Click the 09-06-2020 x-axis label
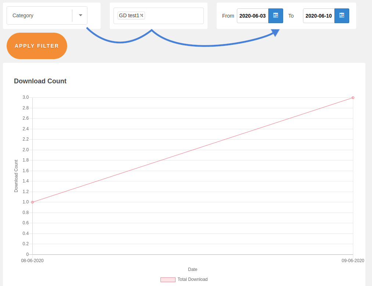The image size is (372, 286). pos(353,261)
